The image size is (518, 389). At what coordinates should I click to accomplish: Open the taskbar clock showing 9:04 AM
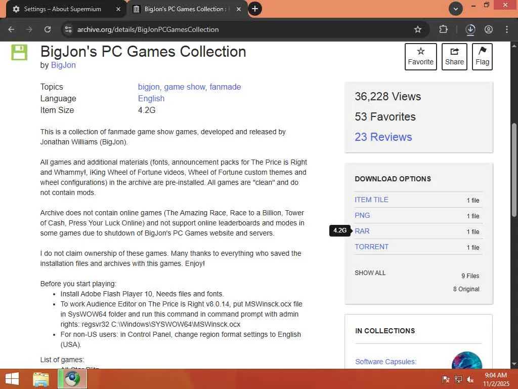(496, 379)
